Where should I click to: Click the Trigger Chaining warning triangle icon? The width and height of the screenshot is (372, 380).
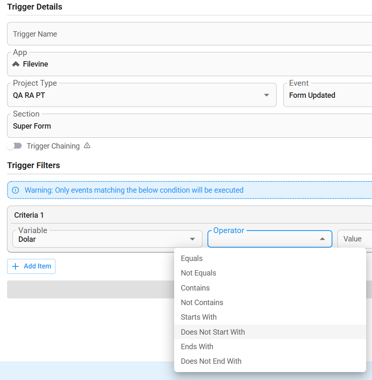87,146
